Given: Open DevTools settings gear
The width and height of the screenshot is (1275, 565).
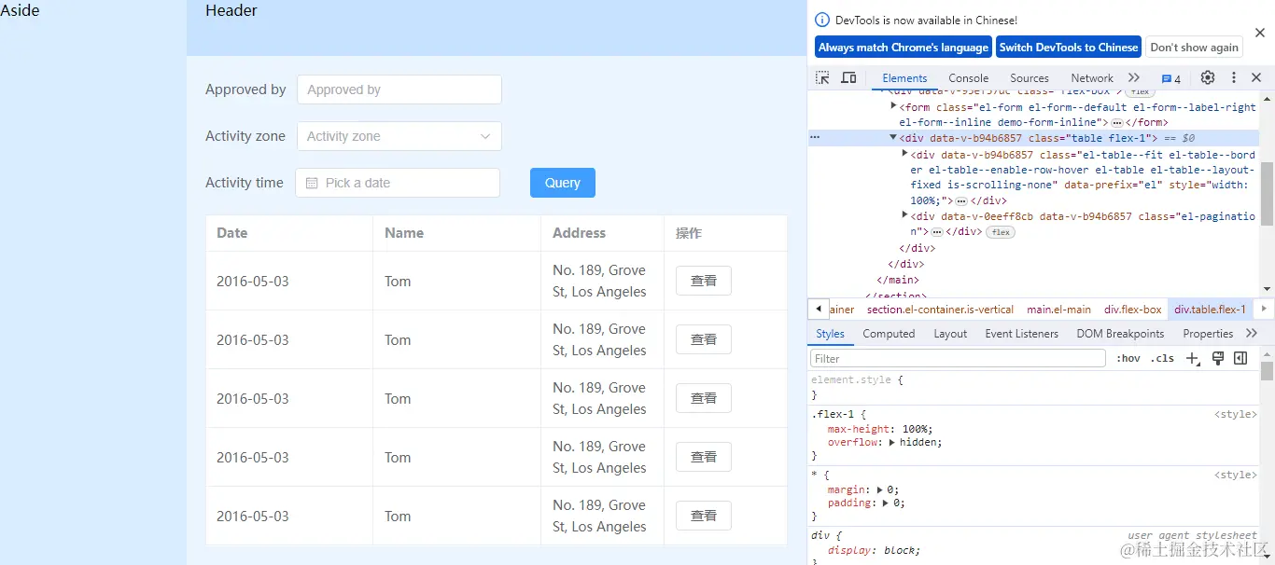Looking at the screenshot, I should tap(1208, 78).
